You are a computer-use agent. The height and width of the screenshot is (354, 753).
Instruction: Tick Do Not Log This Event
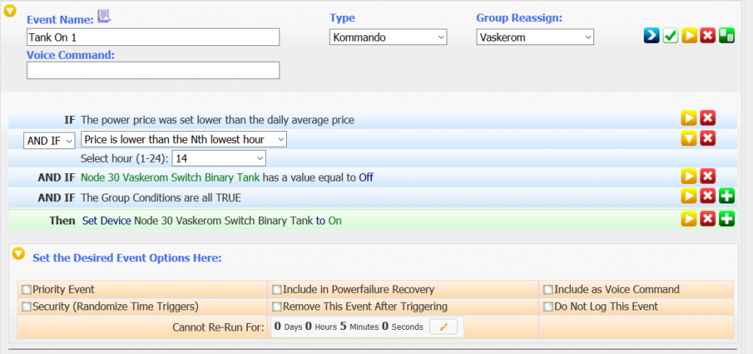pos(548,307)
